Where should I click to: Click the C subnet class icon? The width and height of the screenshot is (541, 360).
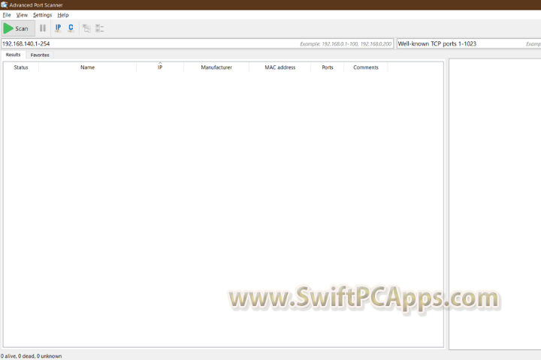[71, 28]
